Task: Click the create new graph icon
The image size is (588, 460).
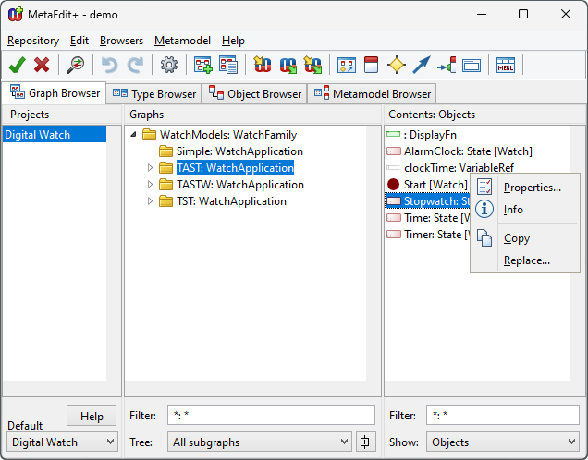Action: (x=202, y=65)
